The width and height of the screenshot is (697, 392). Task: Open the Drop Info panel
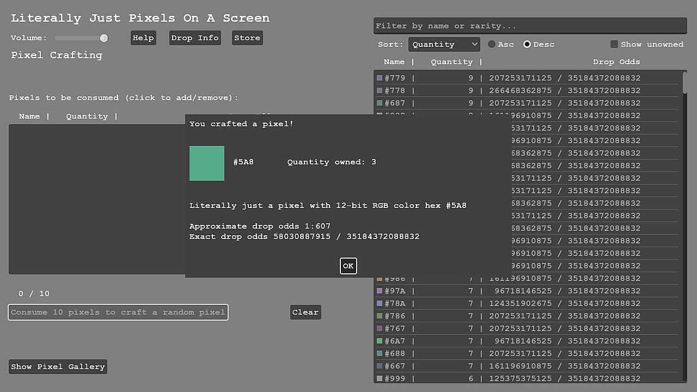click(x=194, y=38)
